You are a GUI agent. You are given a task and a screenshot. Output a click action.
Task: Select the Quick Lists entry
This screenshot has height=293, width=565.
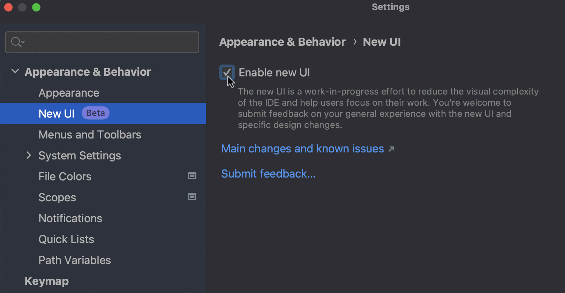(66, 239)
